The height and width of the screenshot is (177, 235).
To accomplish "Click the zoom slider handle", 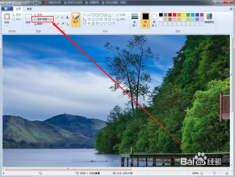I will pyautogui.click(x=214, y=173).
